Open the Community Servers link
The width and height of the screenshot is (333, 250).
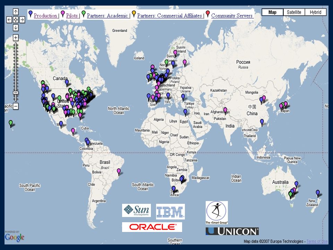pyautogui.click(x=232, y=16)
